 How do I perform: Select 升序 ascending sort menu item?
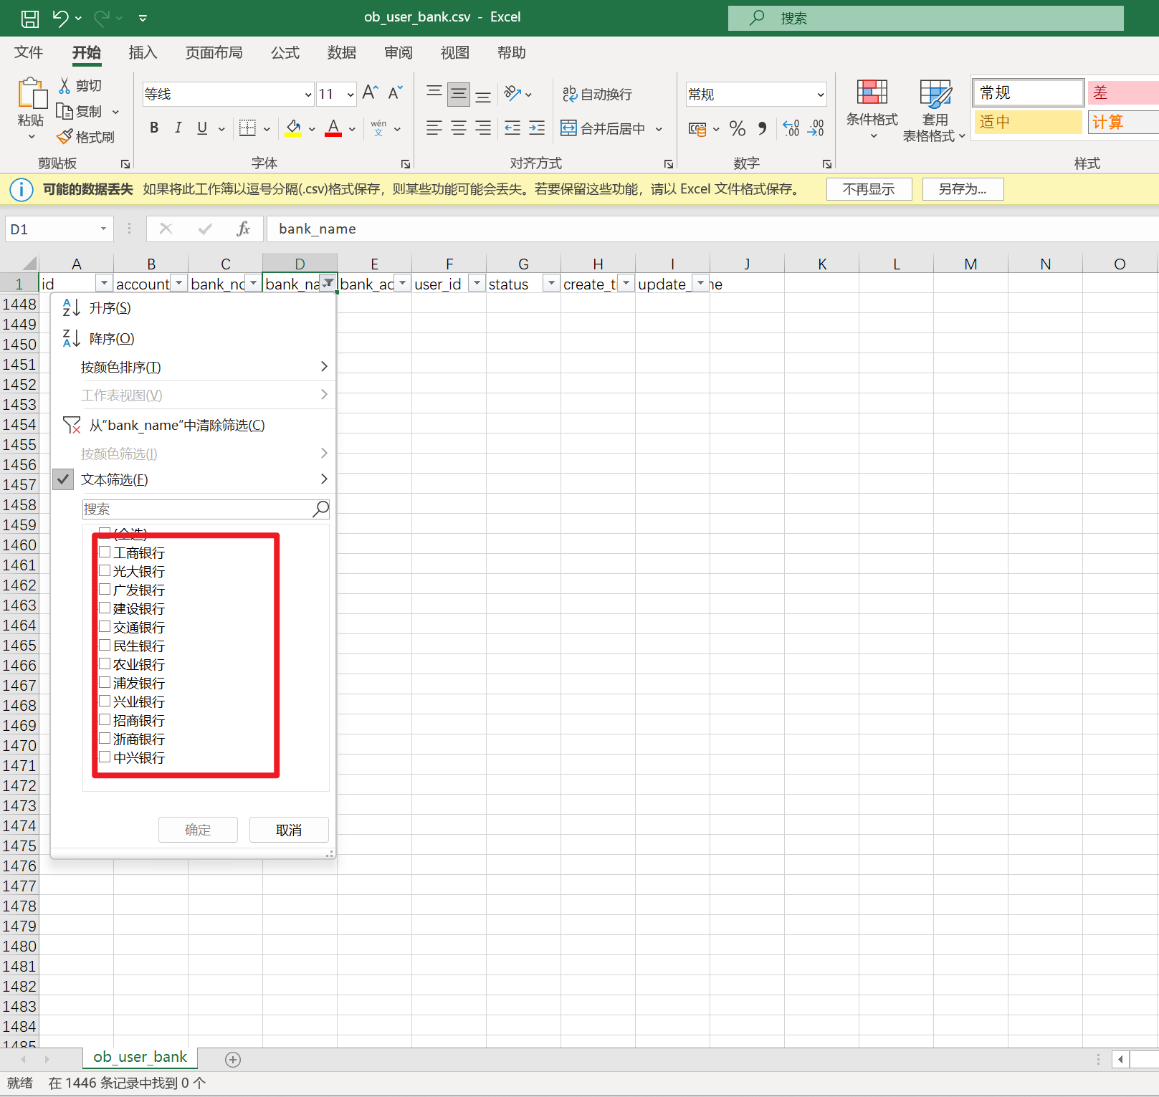[194, 308]
